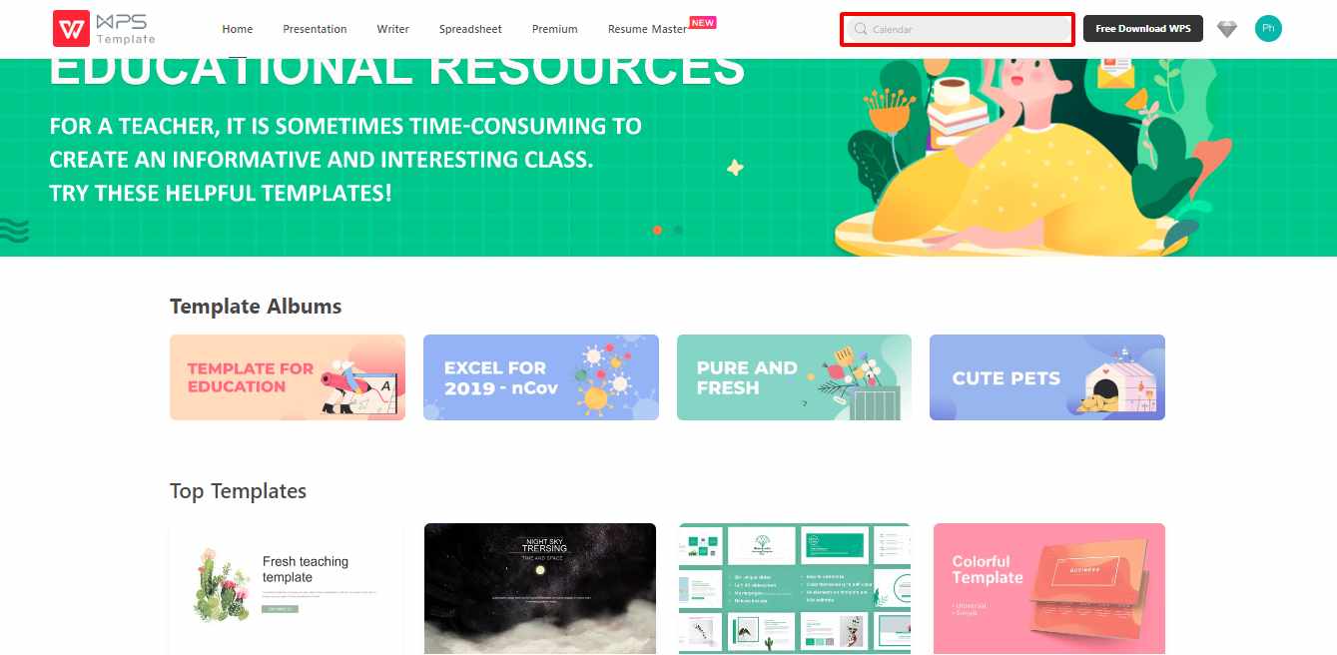Open the premium diamond icon
Viewport: 1337px width, 655px height.
click(x=1227, y=29)
